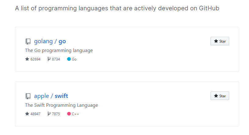249x135 pixels.
Task: Click the star icon next to 62694
Action: [x=27, y=59]
